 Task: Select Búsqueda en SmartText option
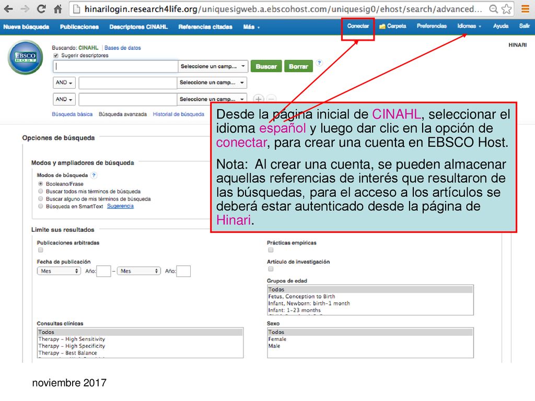tap(41, 206)
